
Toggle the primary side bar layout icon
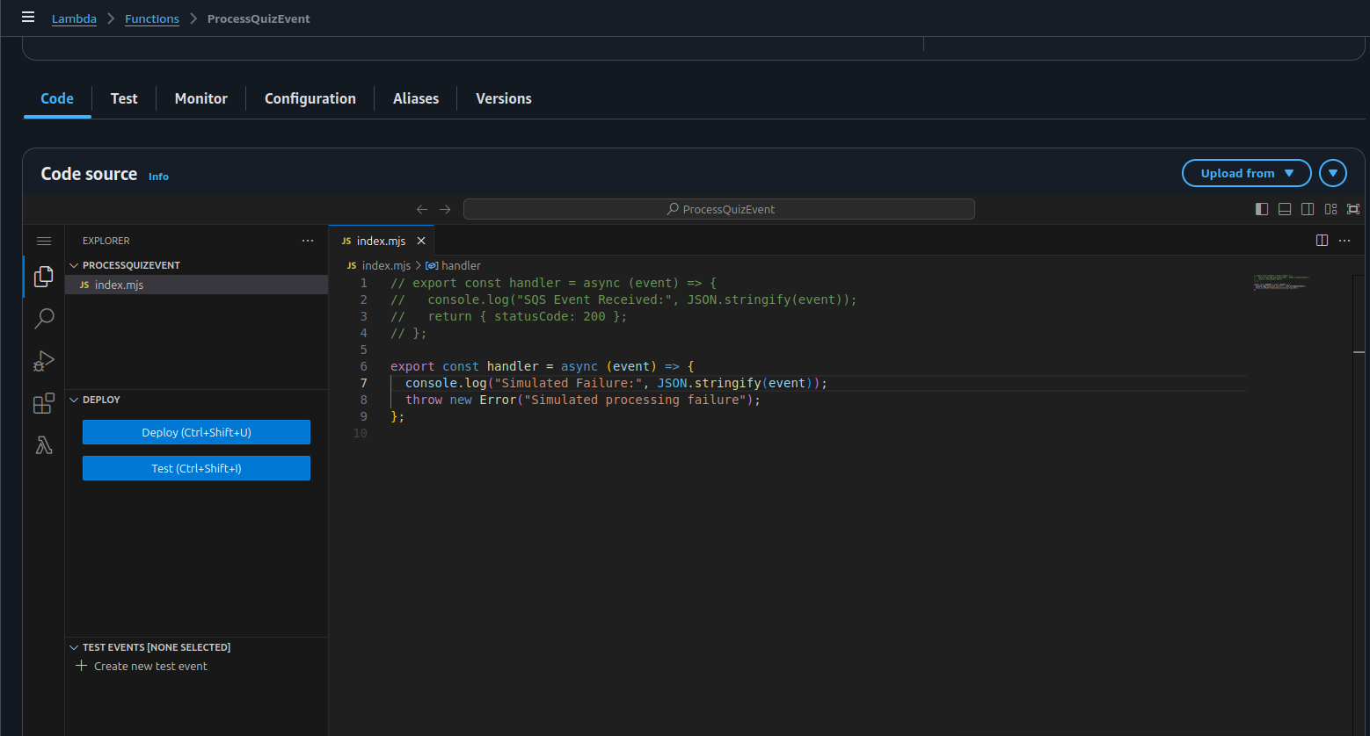point(1262,209)
